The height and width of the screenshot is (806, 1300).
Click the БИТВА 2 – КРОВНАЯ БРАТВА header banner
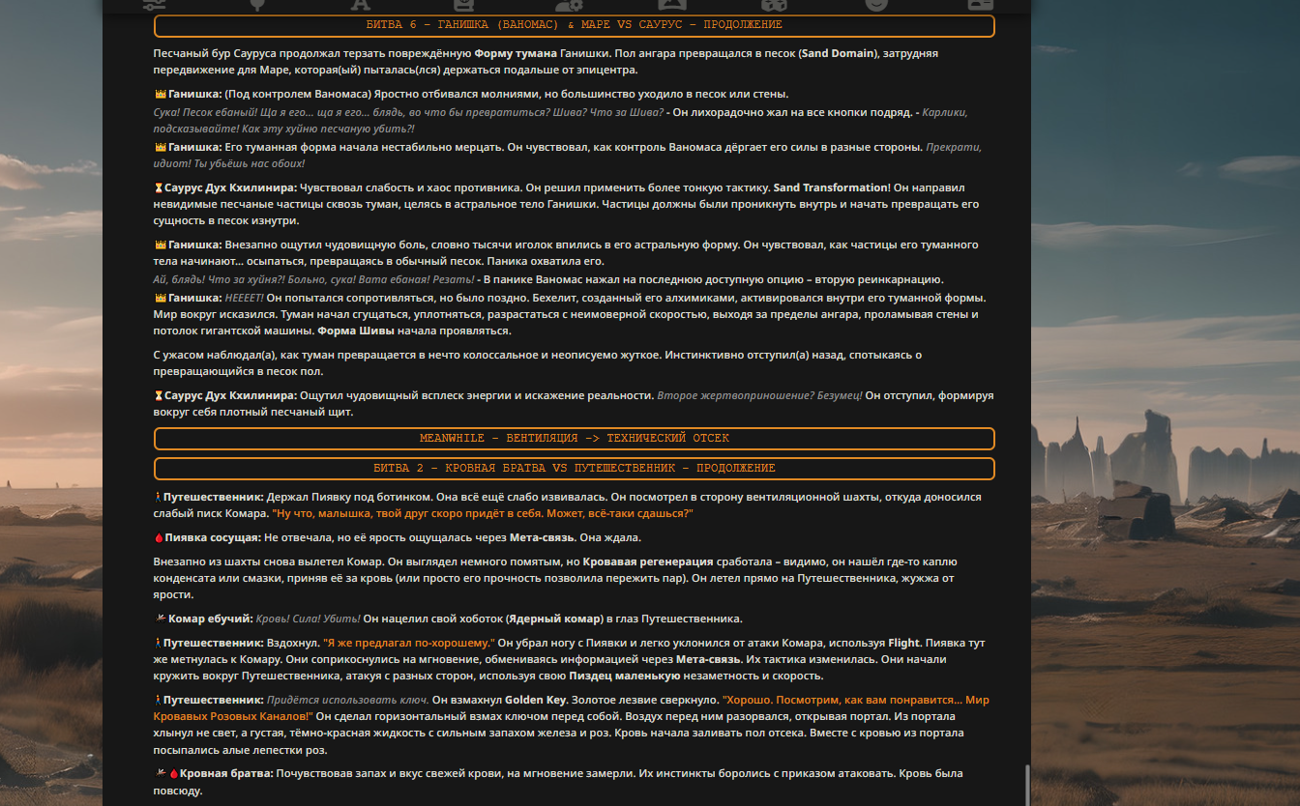(x=574, y=468)
